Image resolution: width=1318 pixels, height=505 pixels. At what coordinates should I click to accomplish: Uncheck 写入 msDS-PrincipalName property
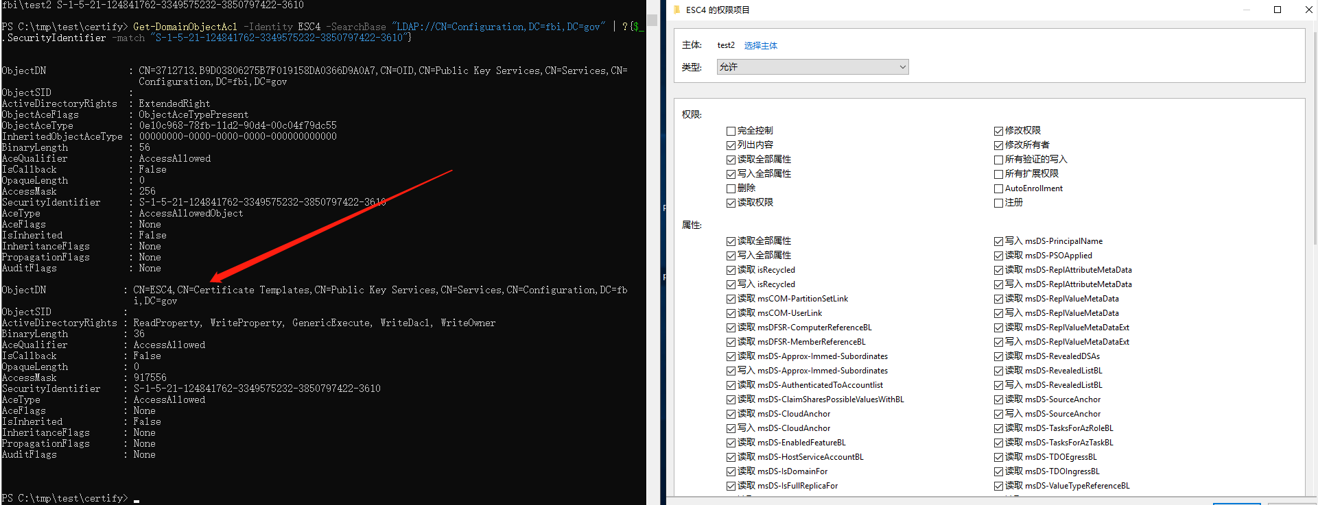(x=998, y=241)
